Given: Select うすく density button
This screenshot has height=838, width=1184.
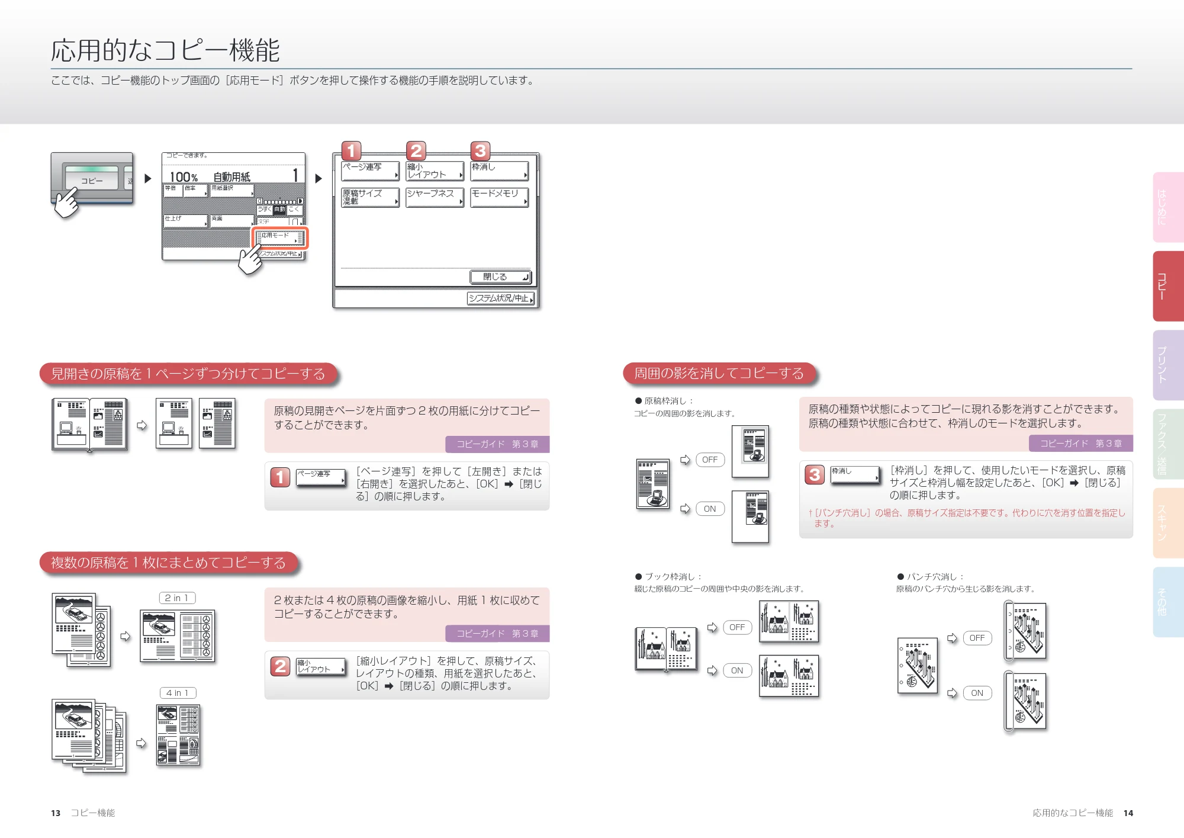Looking at the screenshot, I should point(265,210).
